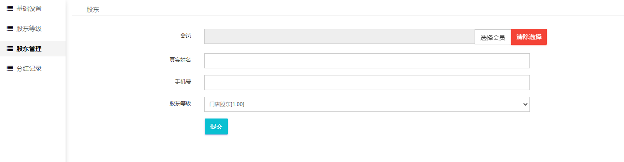This screenshot has width=624, height=162.
Task: Open the 分红记录 page from the sidebar
Action: pos(33,68)
